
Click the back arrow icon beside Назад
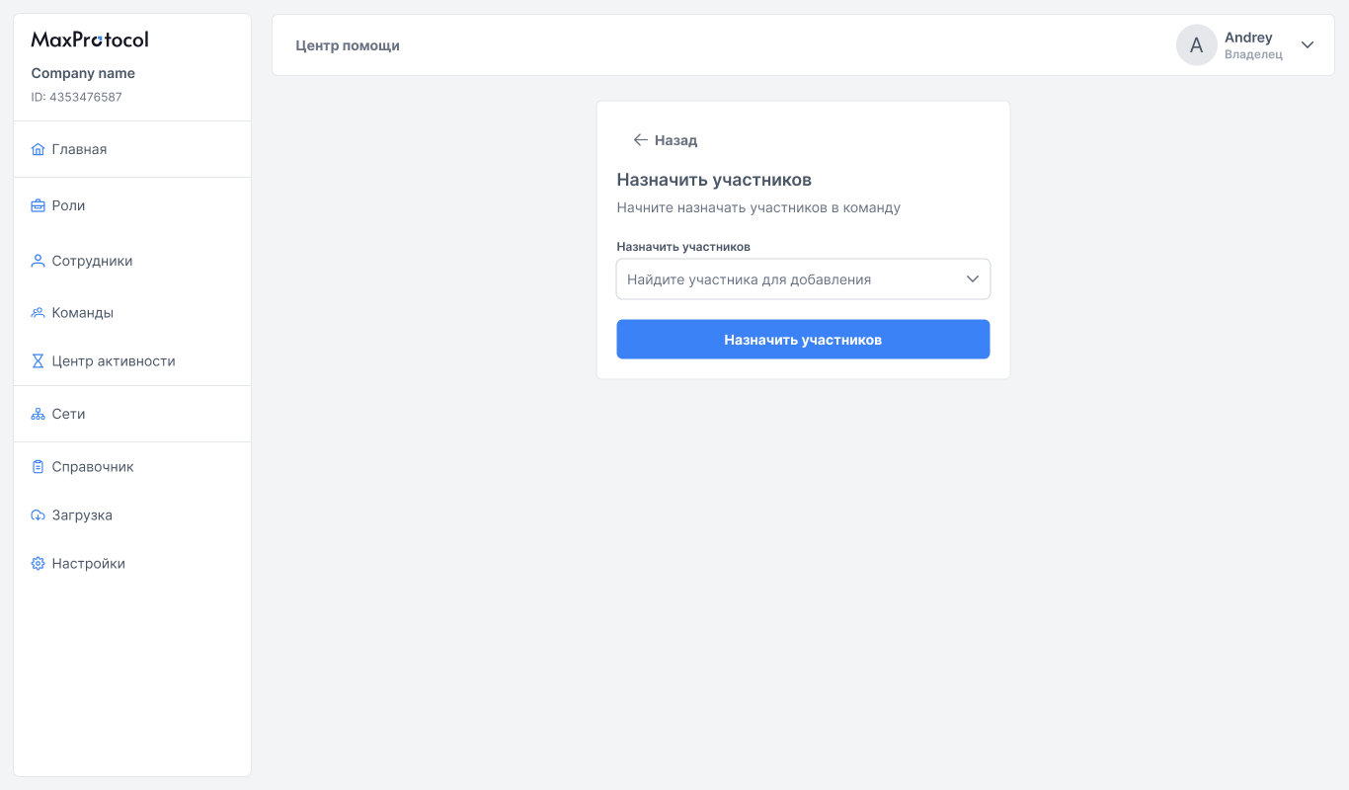point(640,140)
